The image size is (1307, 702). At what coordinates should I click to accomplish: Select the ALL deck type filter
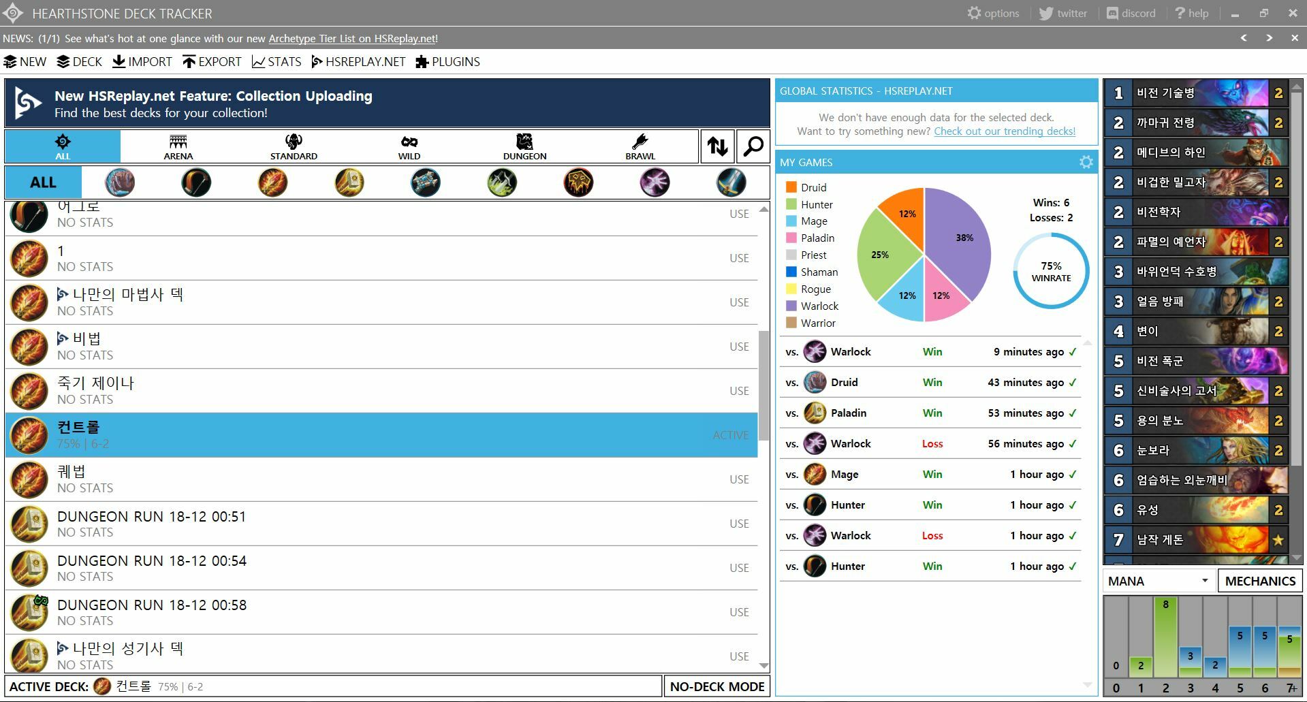pyautogui.click(x=63, y=146)
